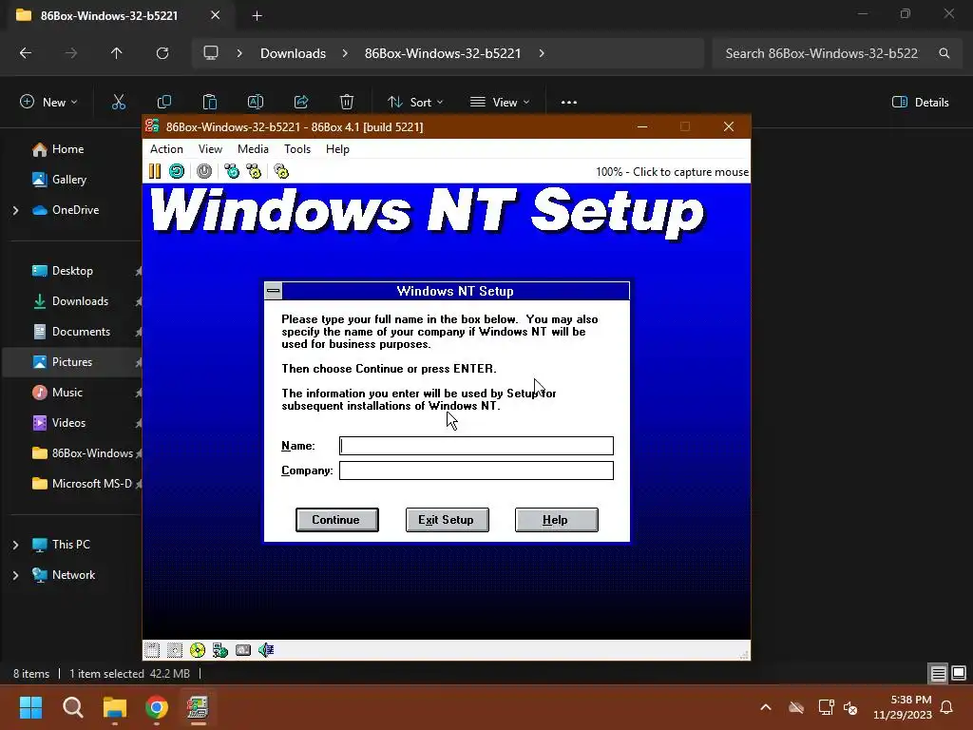
Task: Click Continue in Windows NT Setup
Action: pos(337,520)
